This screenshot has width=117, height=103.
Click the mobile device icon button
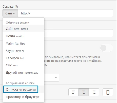(x=108, y=92)
